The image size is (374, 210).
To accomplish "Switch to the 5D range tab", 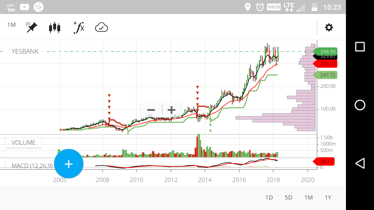I will tap(288, 197).
